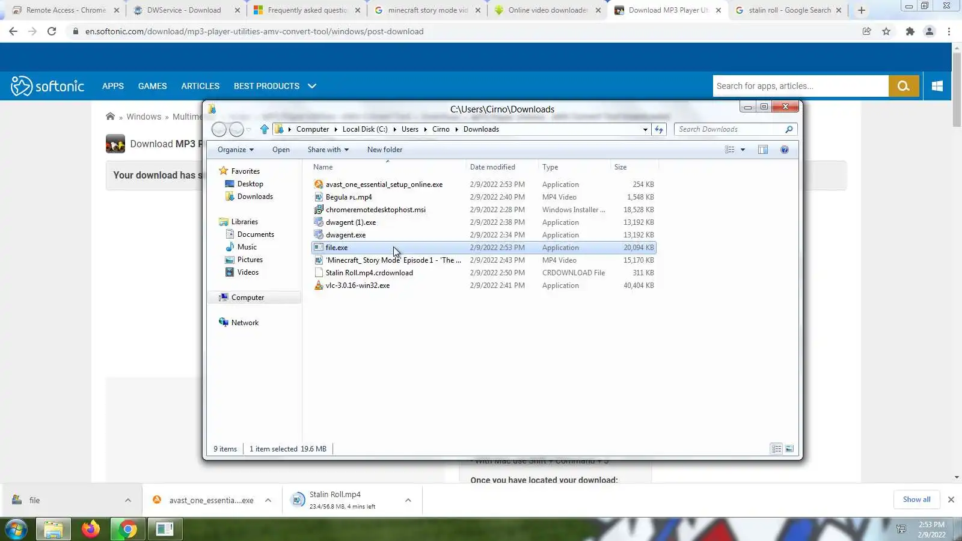
Task: Toggle the Explorer preview pane button
Action: [763, 150]
